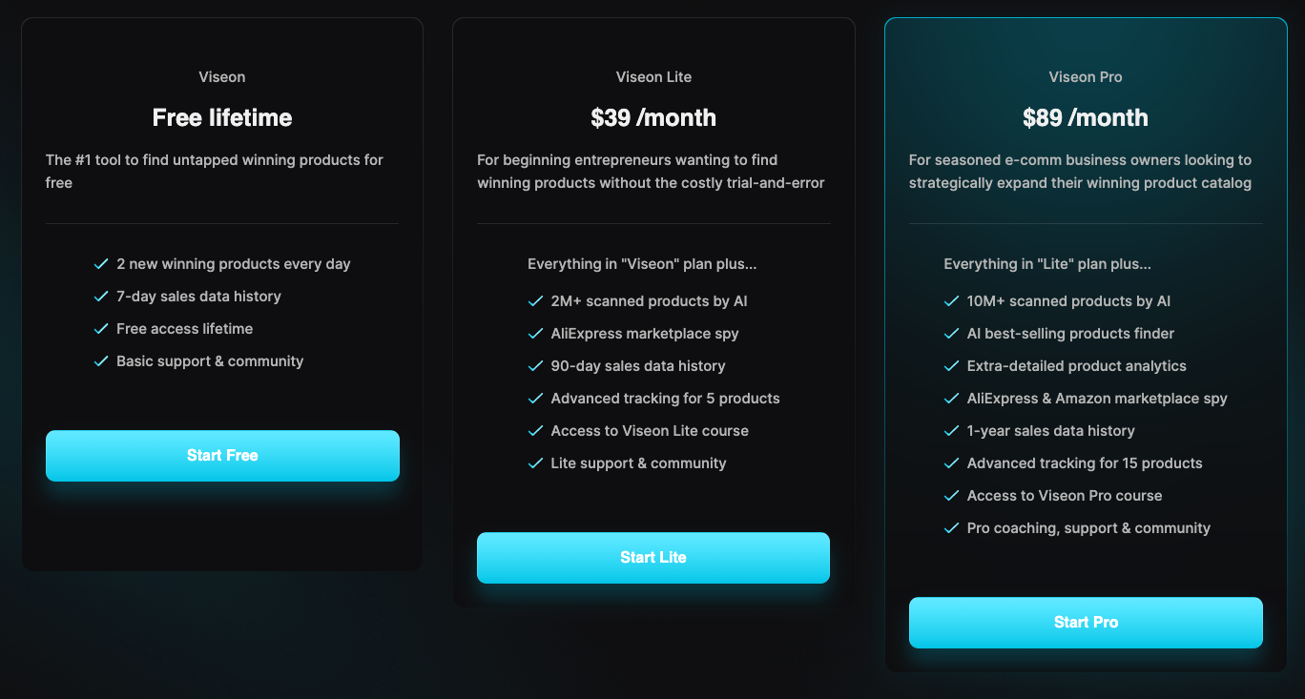Click the "Viseon Lite" heading
Viewport: 1305px width, 699px height.
point(653,77)
